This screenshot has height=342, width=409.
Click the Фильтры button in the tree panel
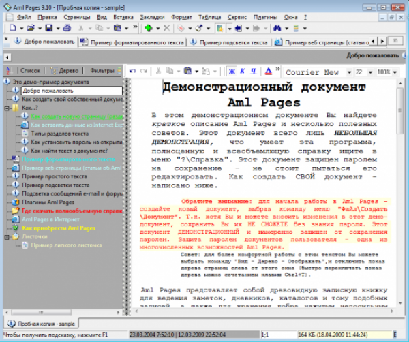[x=102, y=70]
